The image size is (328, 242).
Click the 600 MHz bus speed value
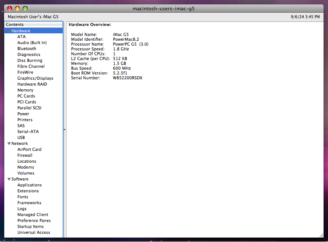pos(122,69)
